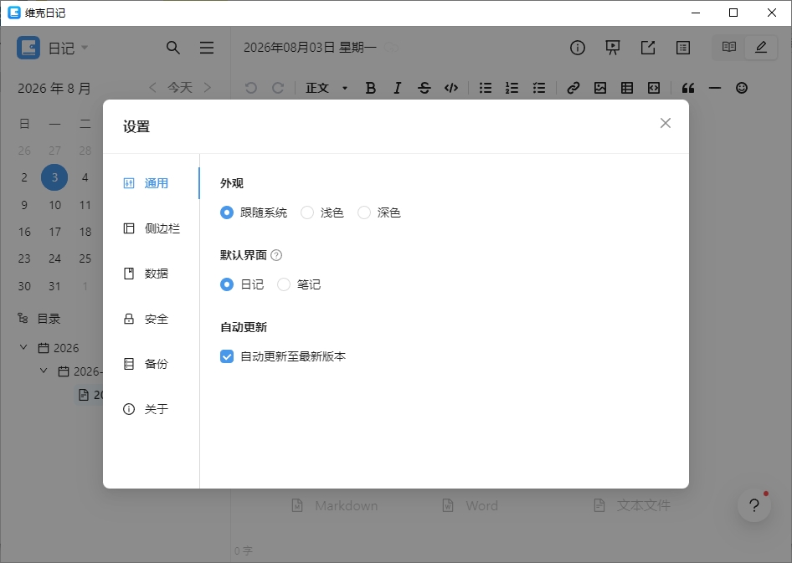
Task: Open the info icon in header
Action: click(578, 48)
